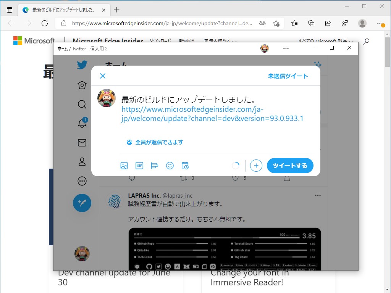Open the Edge settings menu with the ellipsis
The height and width of the screenshot is (293, 391).
[x=380, y=23]
